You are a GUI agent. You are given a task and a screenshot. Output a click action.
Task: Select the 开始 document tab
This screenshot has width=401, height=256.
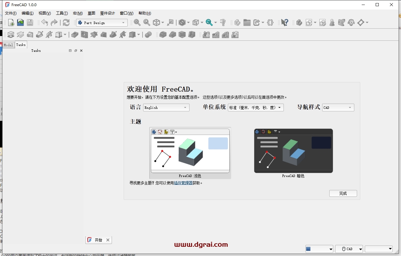(98, 240)
